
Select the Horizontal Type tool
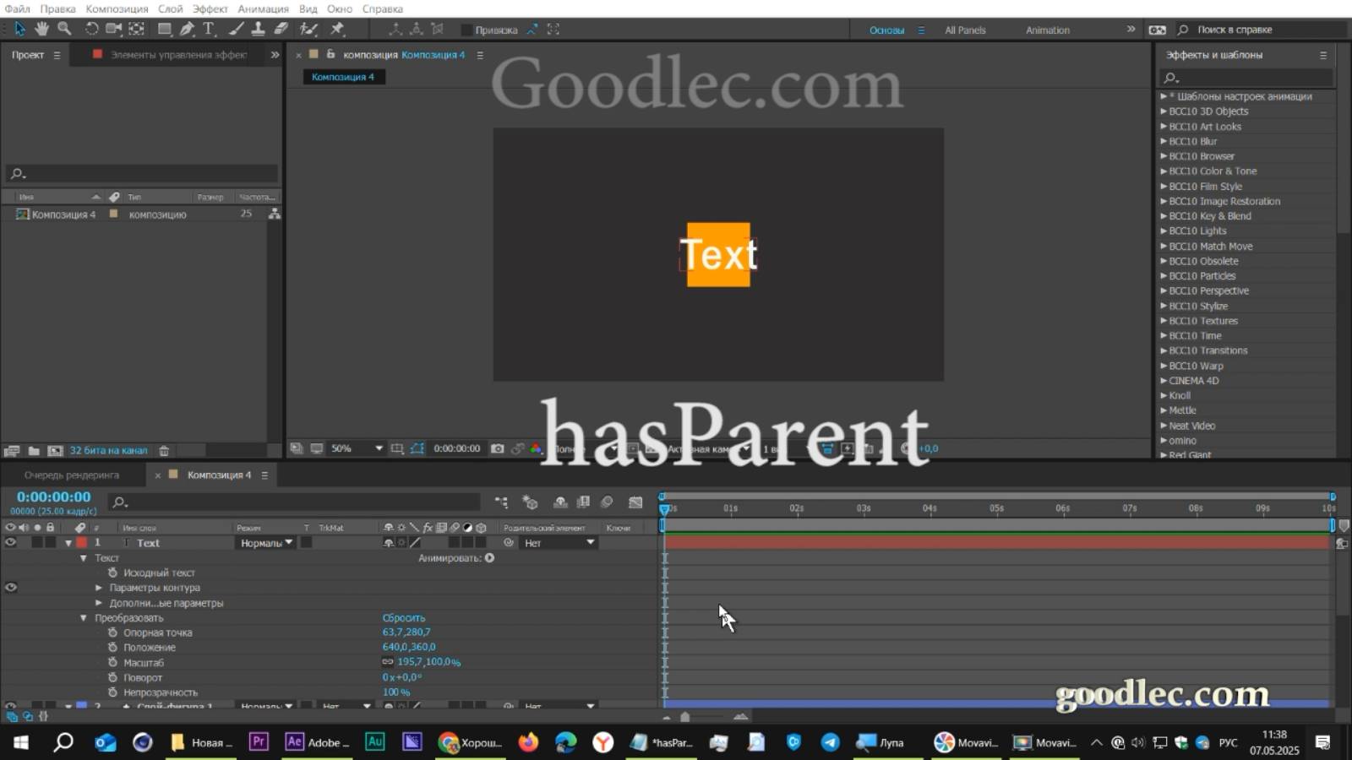[x=208, y=29]
